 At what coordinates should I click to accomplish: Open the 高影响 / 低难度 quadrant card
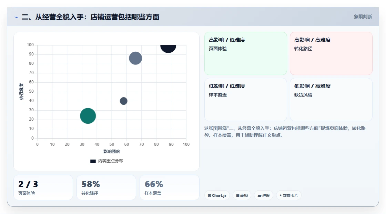(246, 53)
